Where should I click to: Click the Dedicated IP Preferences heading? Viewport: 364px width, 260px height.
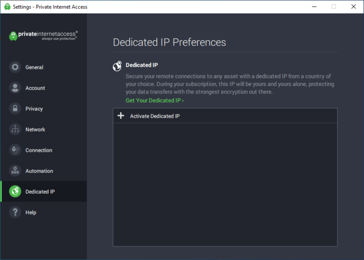coord(169,42)
